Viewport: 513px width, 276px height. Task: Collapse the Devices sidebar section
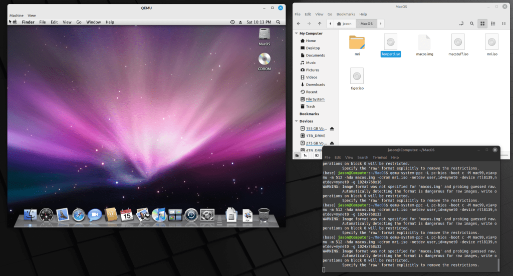(x=296, y=121)
